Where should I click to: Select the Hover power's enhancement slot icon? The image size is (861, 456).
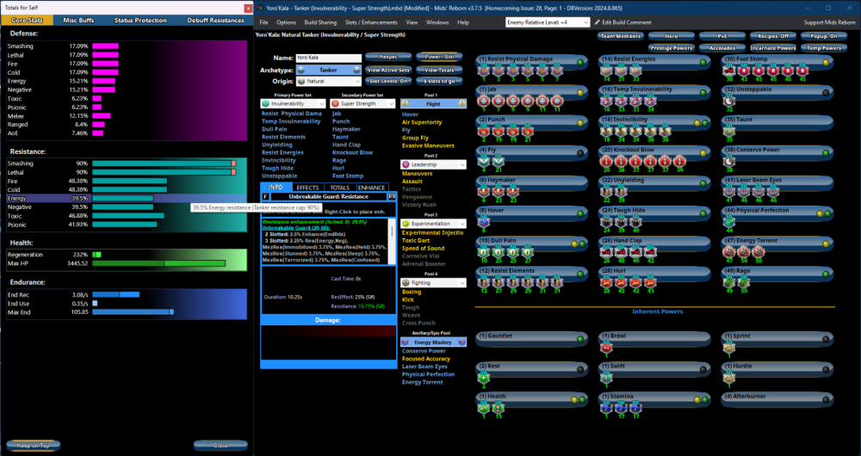click(484, 222)
